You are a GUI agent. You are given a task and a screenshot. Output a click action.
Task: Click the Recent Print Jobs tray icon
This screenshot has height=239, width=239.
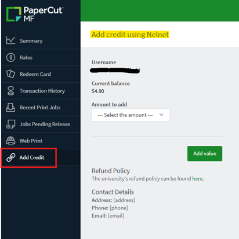[10, 108]
